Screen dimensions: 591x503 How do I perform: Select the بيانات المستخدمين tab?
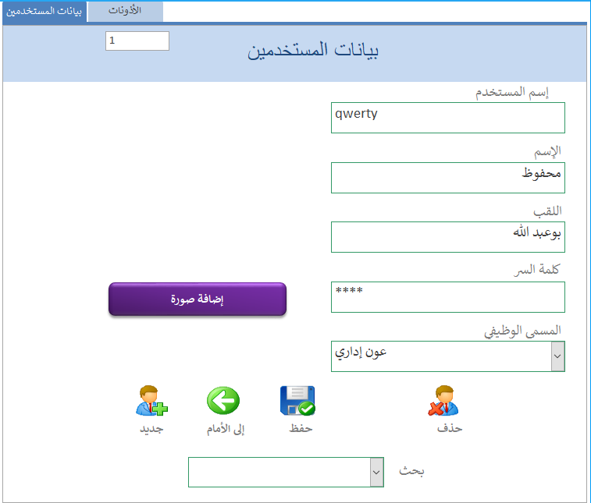point(44,11)
